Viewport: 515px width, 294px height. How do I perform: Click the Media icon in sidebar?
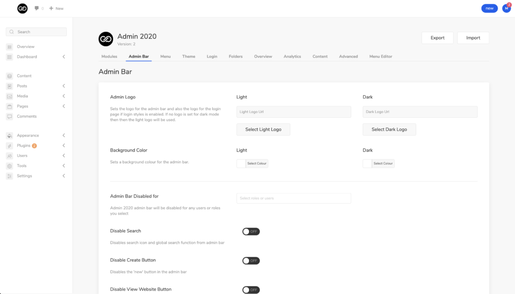(x=10, y=96)
